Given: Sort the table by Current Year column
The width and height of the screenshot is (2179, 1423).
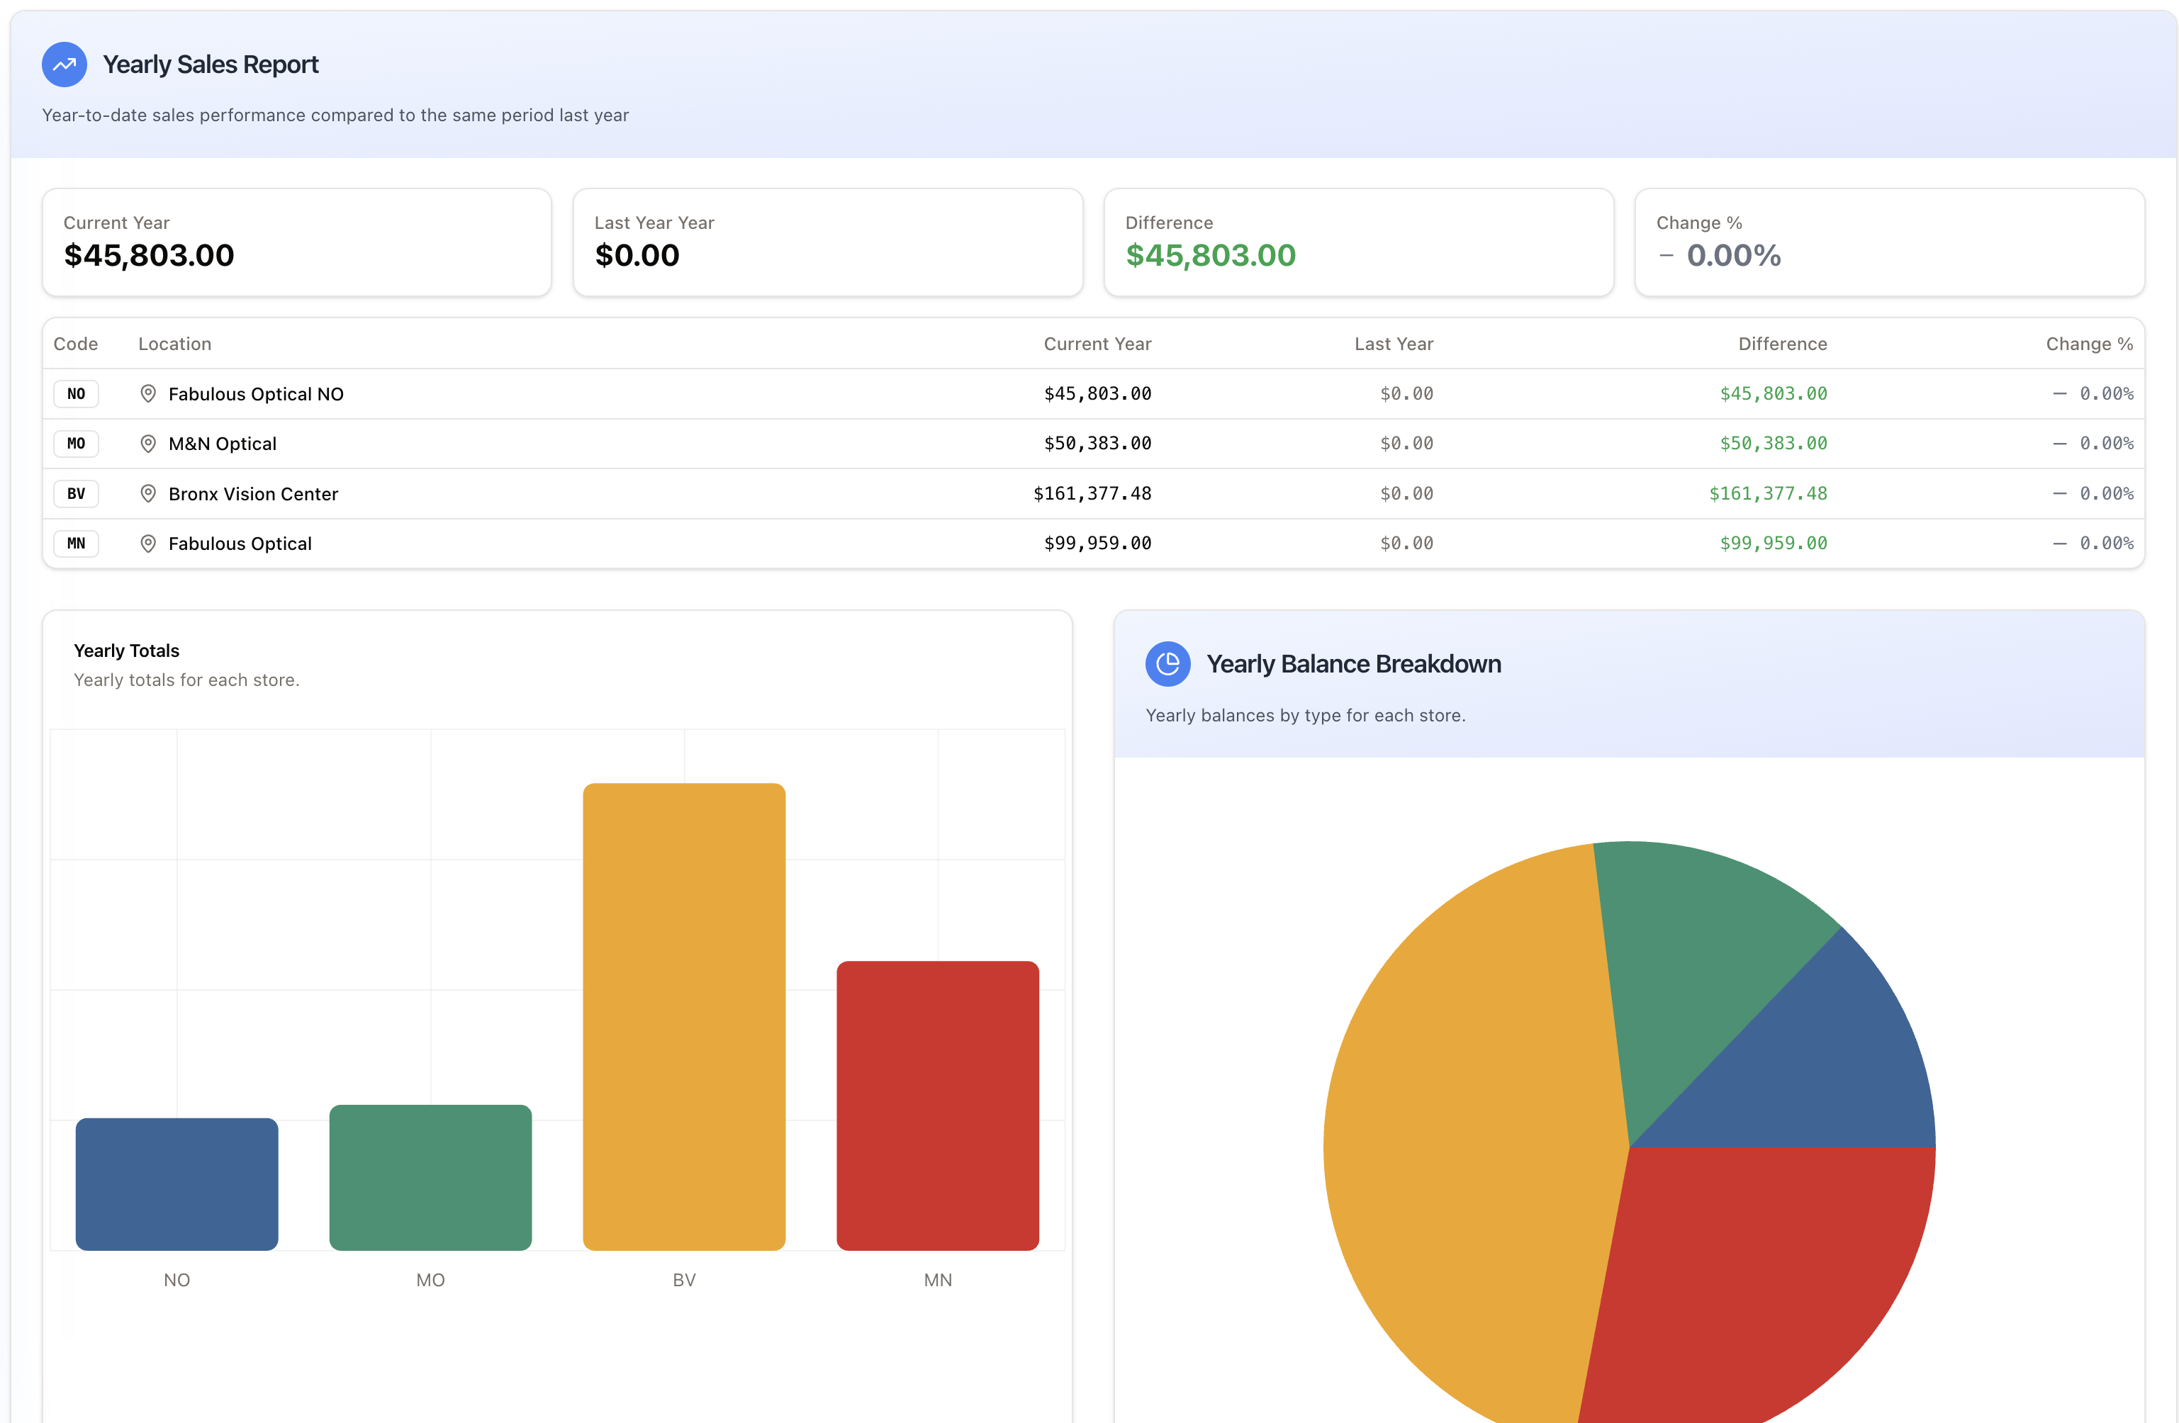Looking at the screenshot, I should pos(1097,343).
